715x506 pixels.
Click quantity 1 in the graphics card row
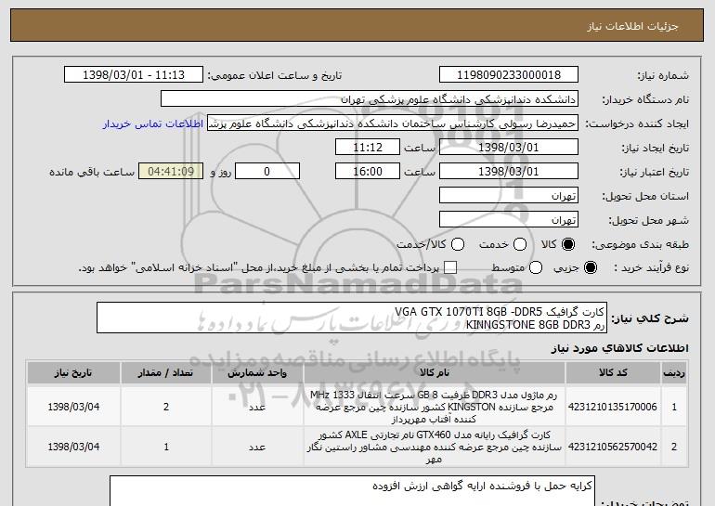pos(166,447)
